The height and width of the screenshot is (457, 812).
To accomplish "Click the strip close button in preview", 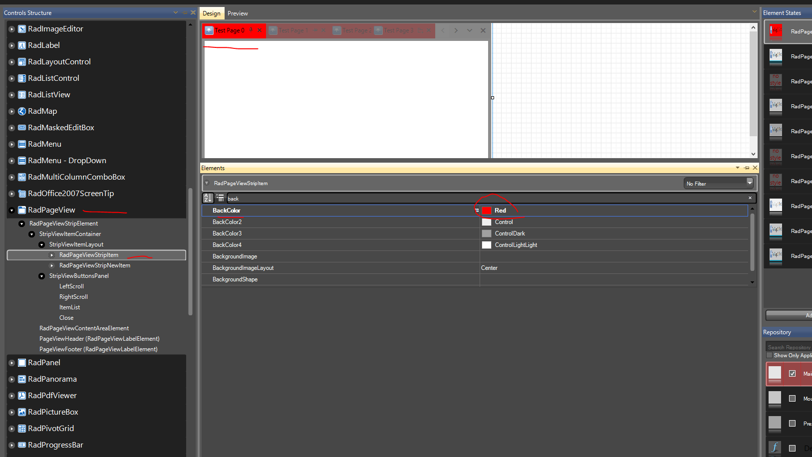I will click(x=483, y=30).
